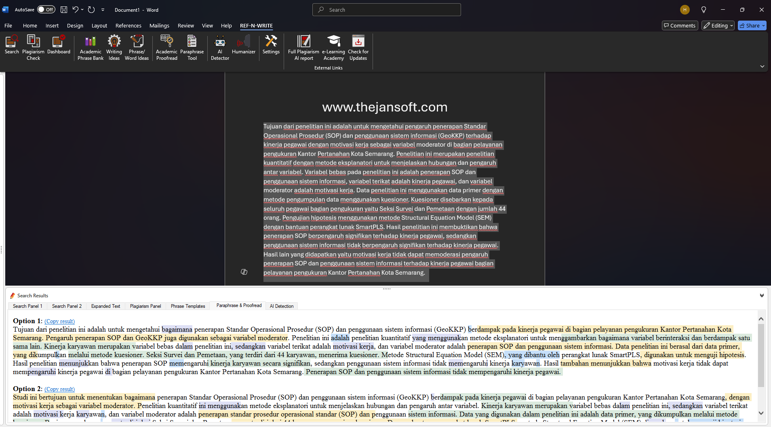The height and width of the screenshot is (427, 771).
Task: Open the Dashboard ribbon button
Action: [59, 45]
